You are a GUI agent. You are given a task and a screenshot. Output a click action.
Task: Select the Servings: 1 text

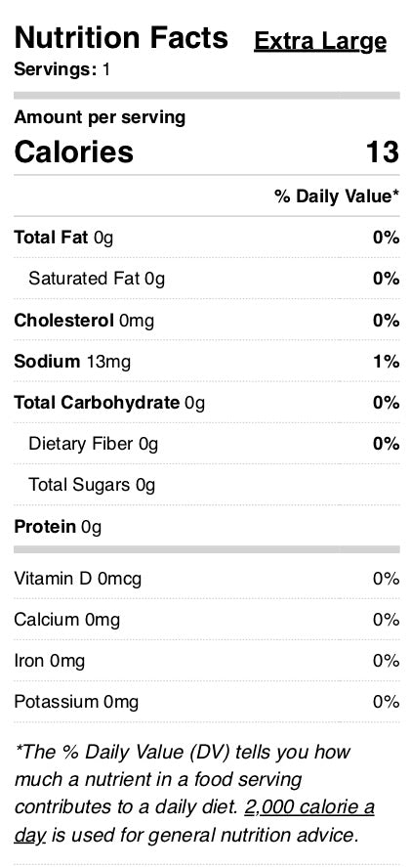pos(62,70)
